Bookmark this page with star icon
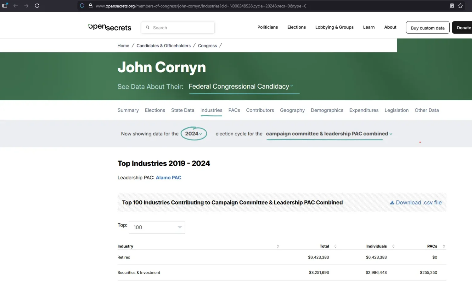This screenshot has height=284, width=472. [x=460, y=6]
